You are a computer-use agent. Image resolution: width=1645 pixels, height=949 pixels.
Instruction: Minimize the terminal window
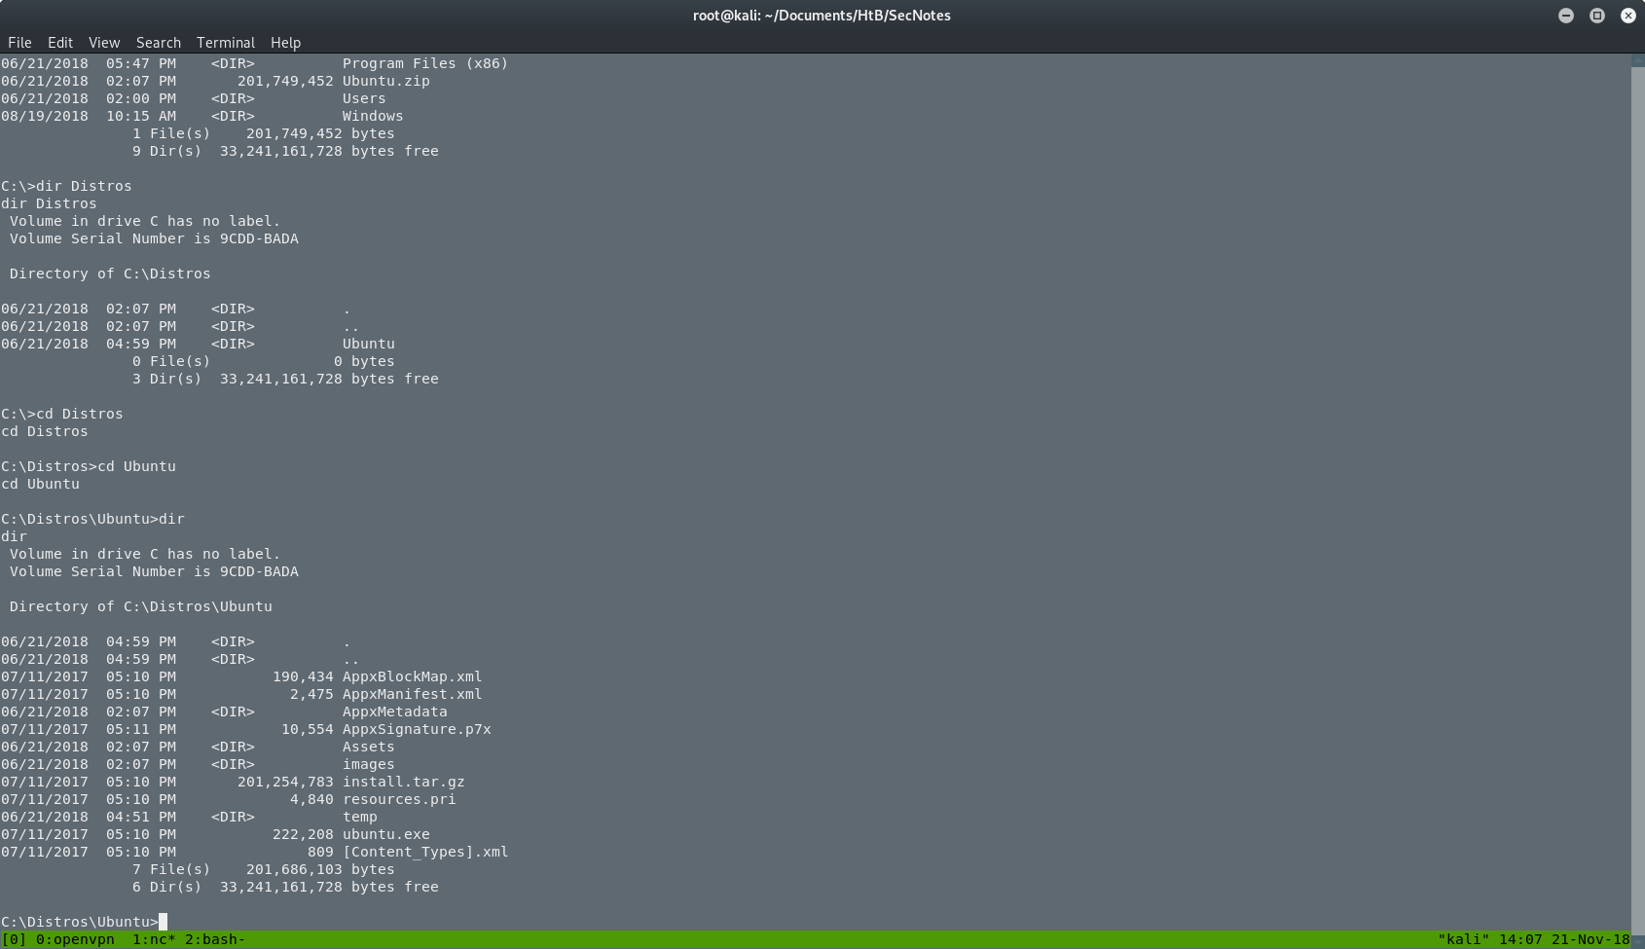pos(1565,15)
